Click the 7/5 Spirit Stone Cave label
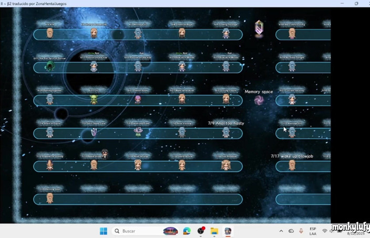The height and width of the screenshot is (238, 370). 94,123
